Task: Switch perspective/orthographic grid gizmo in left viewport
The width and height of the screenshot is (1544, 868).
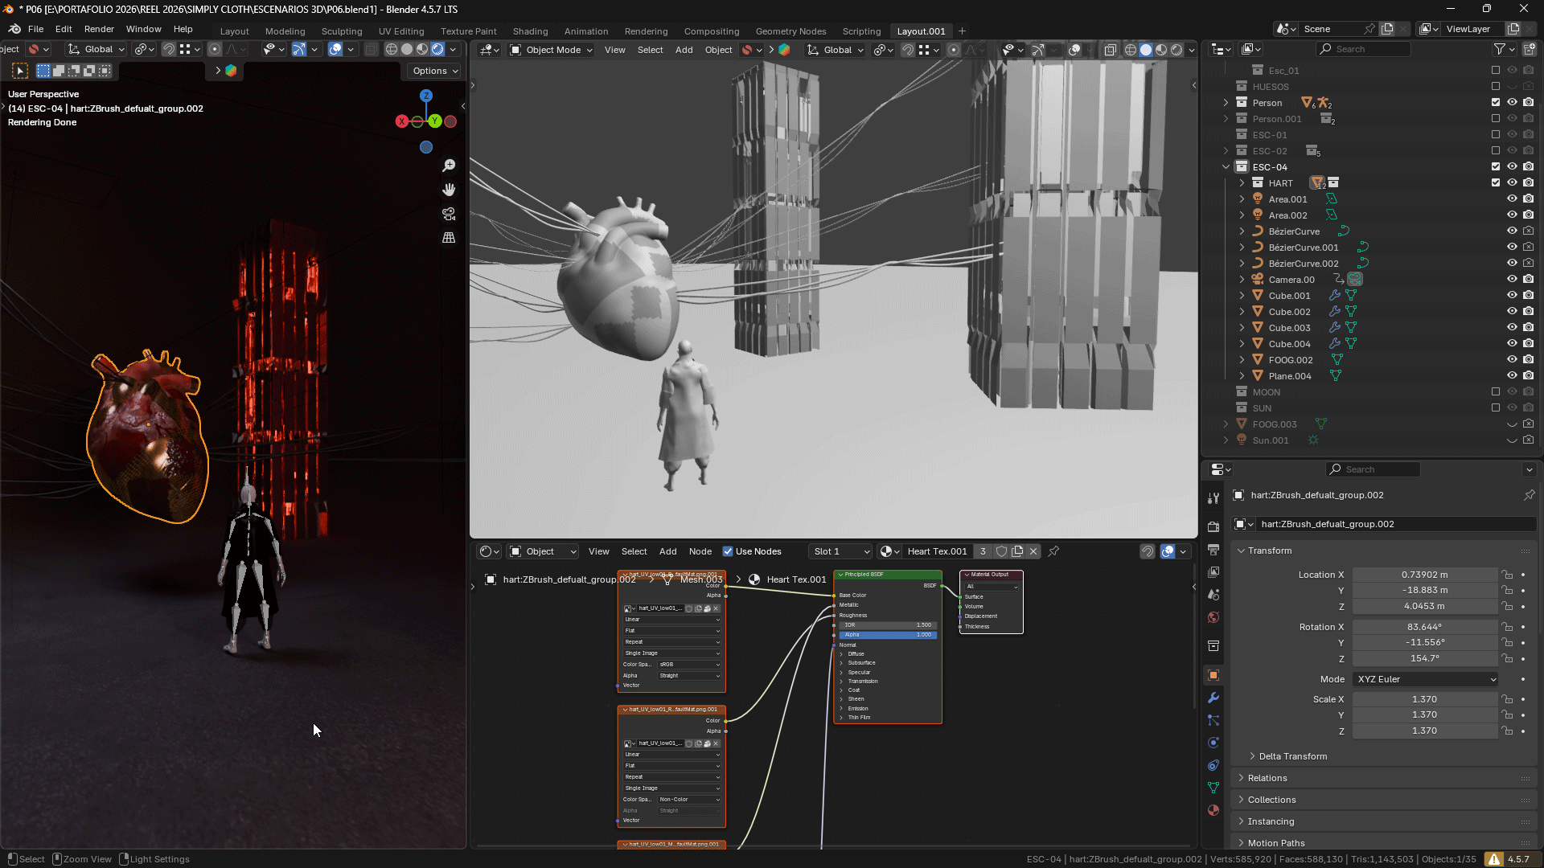Action: (449, 238)
